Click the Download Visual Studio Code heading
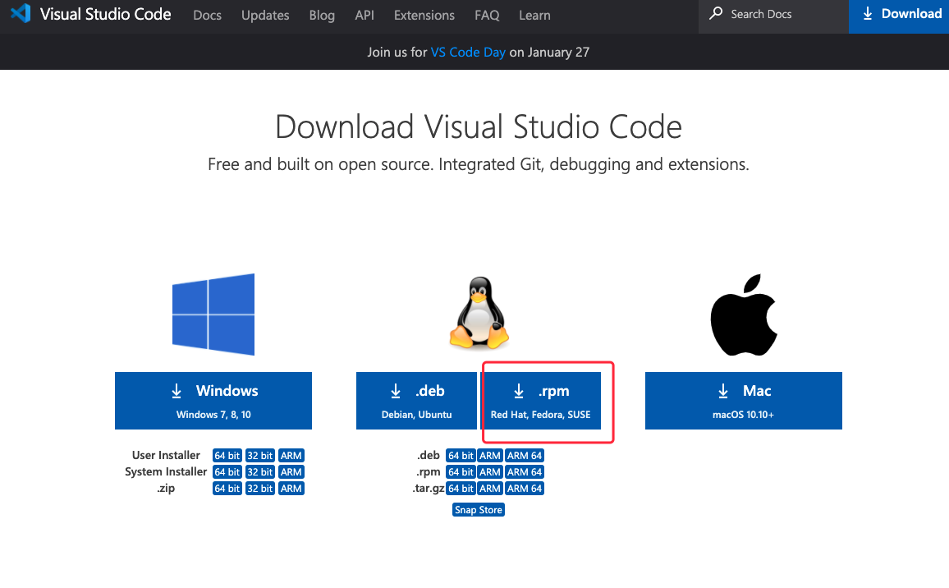Screen dimensions: 949x588 [478, 126]
